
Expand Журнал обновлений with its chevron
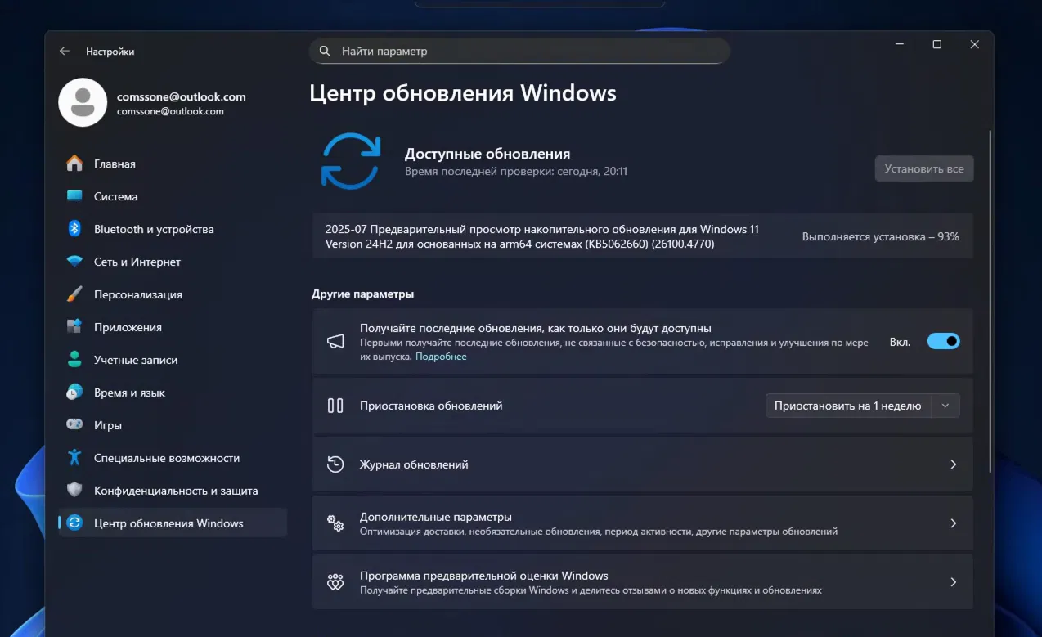coord(953,464)
